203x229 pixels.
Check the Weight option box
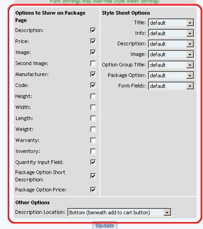point(93,129)
